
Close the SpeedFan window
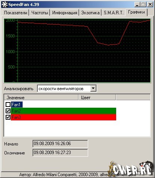(x=150, y=5)
